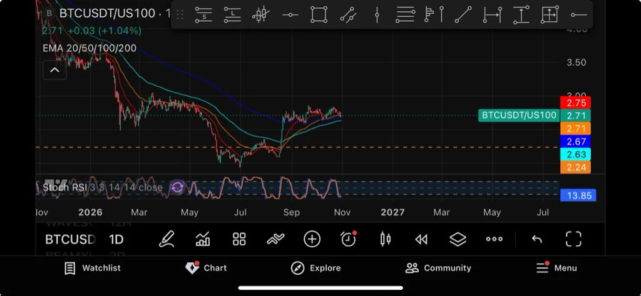The height and width of the screenshot is (296, 641).
Task: Select the Fixed Range Volume Profile tool
Action: 434,15
